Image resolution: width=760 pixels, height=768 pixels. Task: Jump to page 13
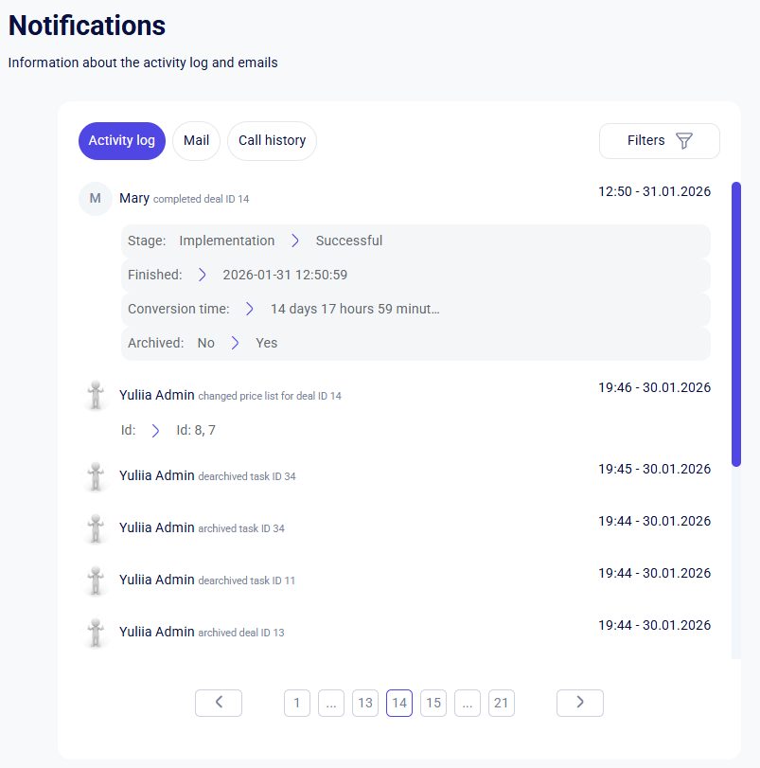(x=365, y=703)
